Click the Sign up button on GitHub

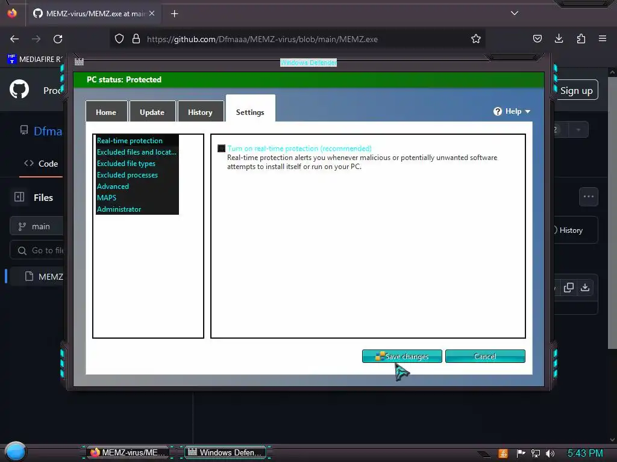point(577,90)
